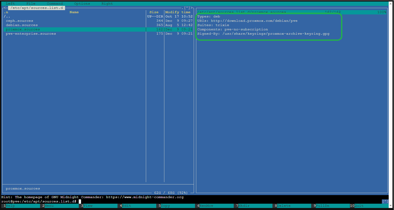Expand the left panel history arrow
This screenshot has height=210, width=394.
click(x=187, y=8)
